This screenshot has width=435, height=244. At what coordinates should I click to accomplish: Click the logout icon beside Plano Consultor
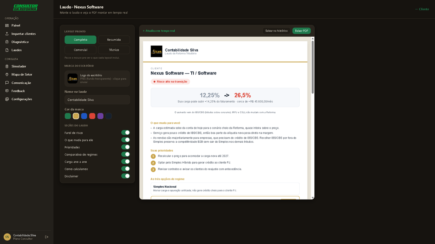(x=47, y=237)
